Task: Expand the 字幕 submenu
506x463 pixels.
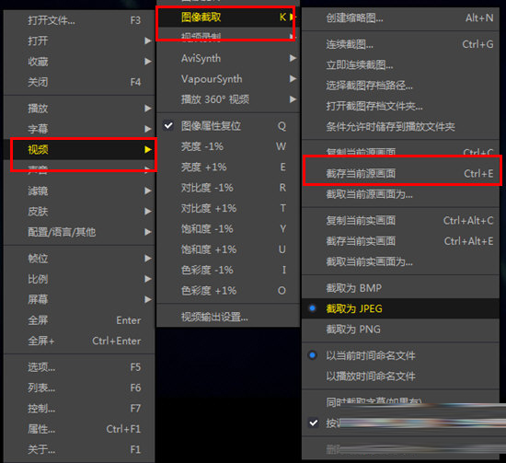Action: [x=79, y=129]
